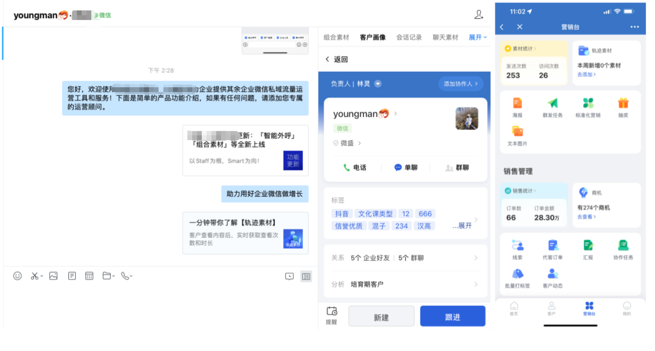Viewport: 655px width, 351px height.
Task: Open the 轨迹素材 message card
Action: pyautogui.click(x=245, y=233)
